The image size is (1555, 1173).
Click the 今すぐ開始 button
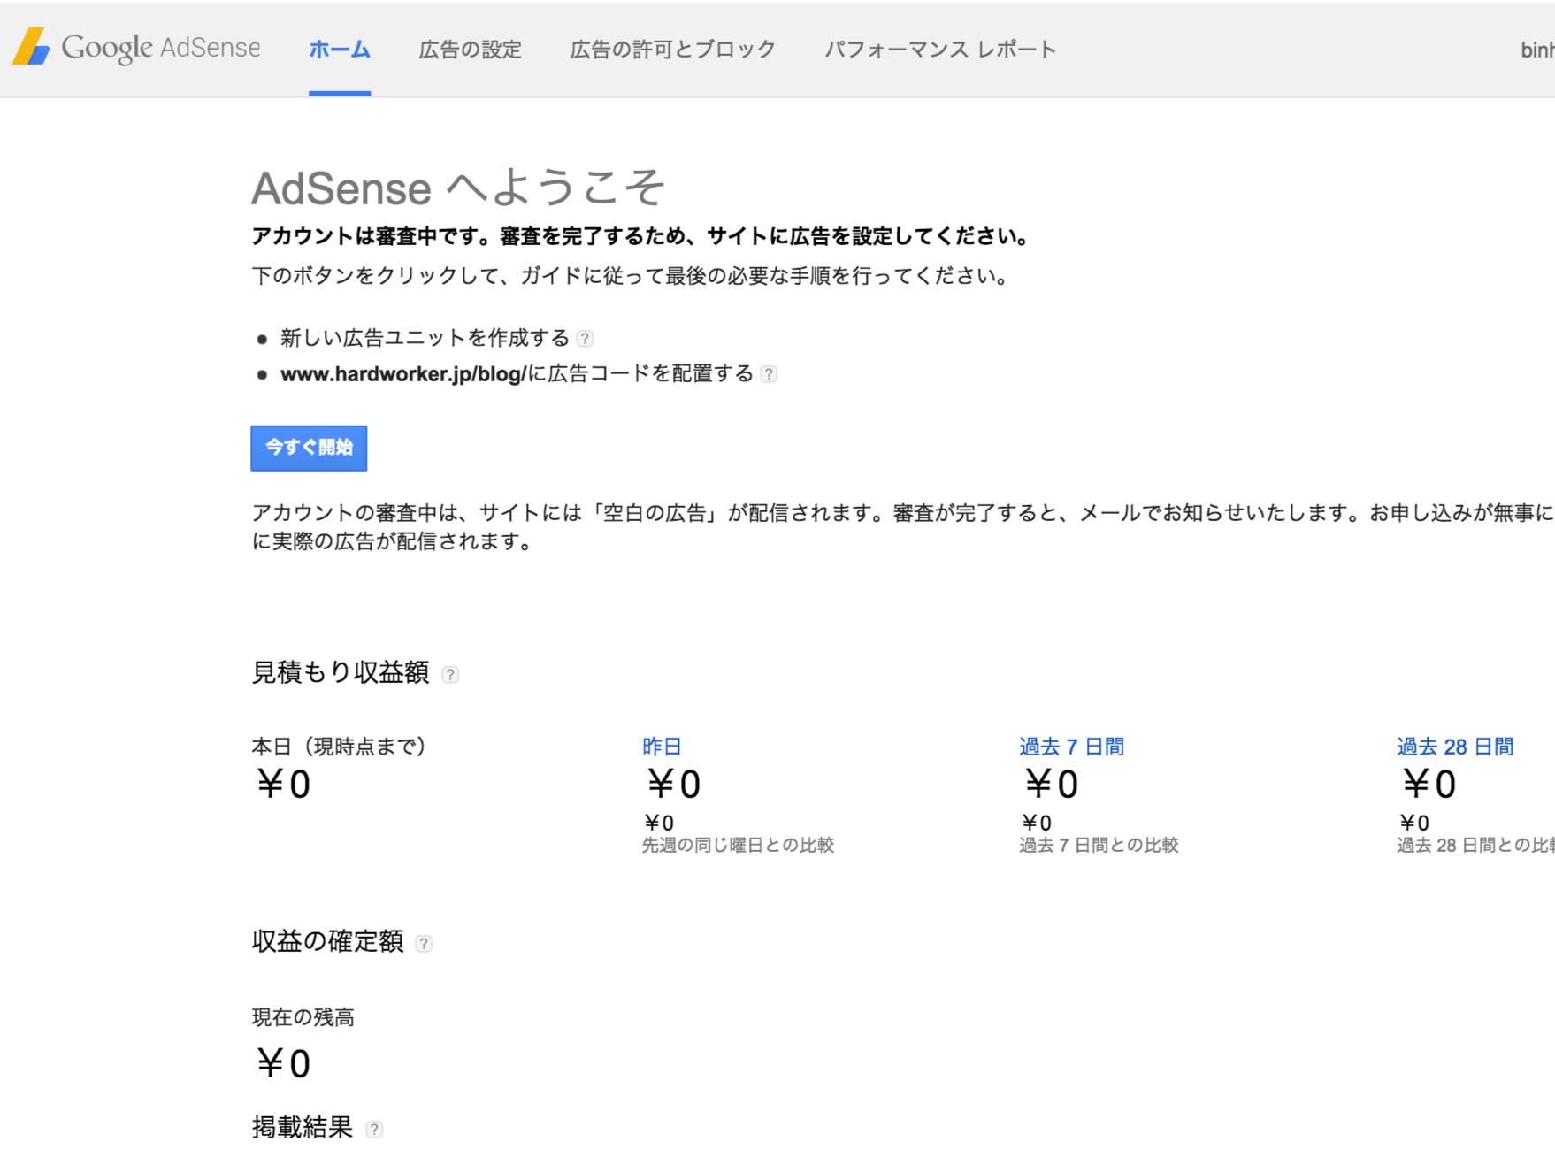pos(309,448)
